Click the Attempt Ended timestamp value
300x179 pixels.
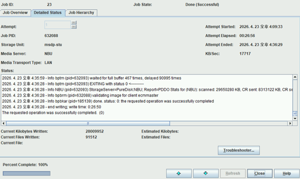[261, 45]
